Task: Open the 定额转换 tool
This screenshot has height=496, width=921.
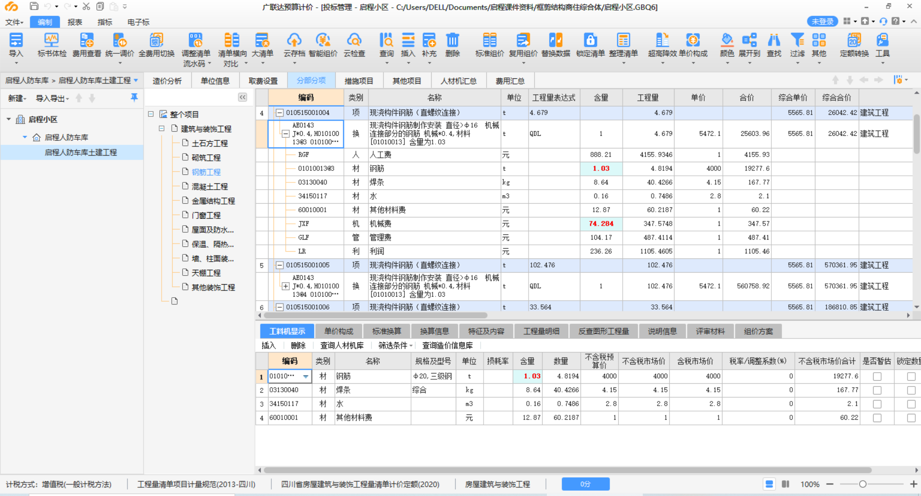Action: click(x=854, y=40)
